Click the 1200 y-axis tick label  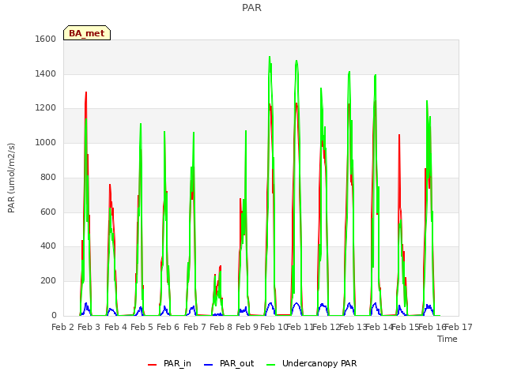click(46, 108)
